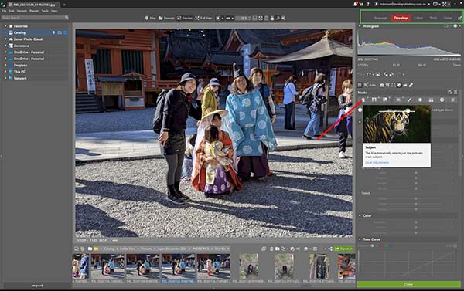Pick the radial filter circle in Masks
Viewport: 464px width, 291px height.
pos(420,100)
